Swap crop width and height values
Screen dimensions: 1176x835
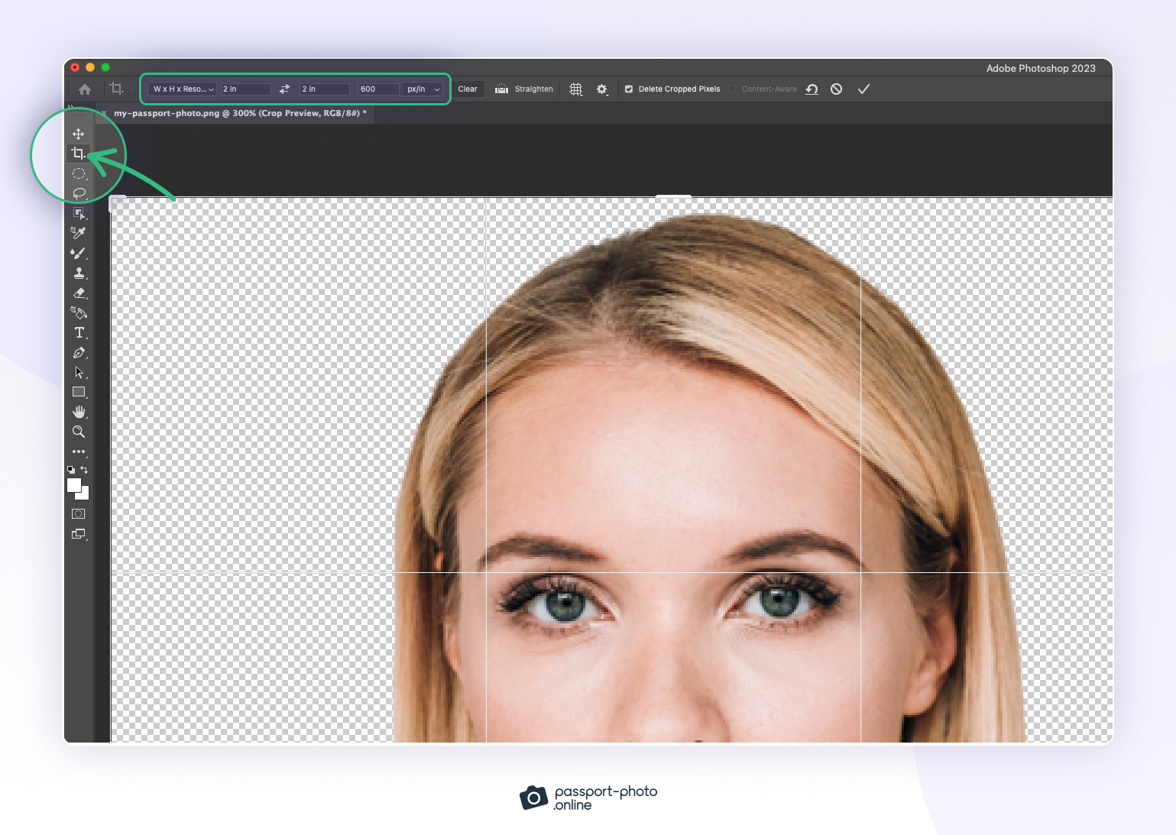[284, 89]
